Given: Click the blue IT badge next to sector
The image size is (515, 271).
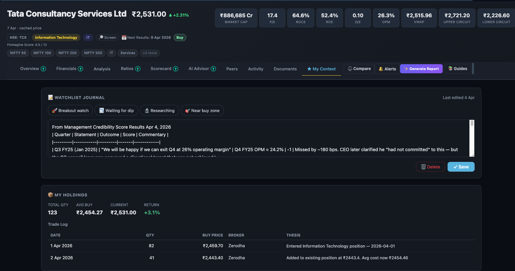Looking at the screenshot, I should [x=88, y=37].
